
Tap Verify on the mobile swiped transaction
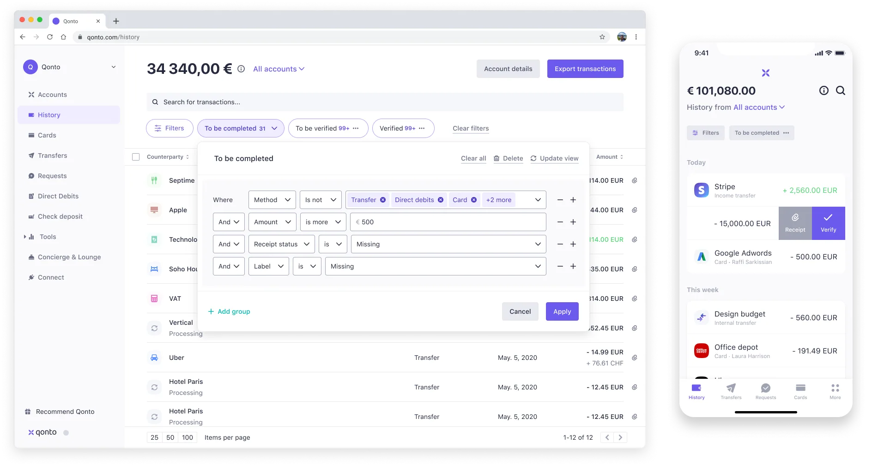tap(829, 223)
